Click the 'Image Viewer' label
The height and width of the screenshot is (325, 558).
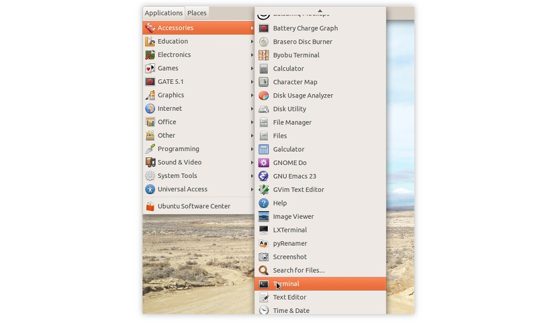pyautogui.click(x=293, y=216)
